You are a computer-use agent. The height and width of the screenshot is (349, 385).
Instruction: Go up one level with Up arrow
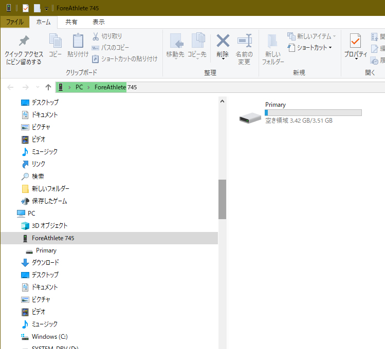48,87
